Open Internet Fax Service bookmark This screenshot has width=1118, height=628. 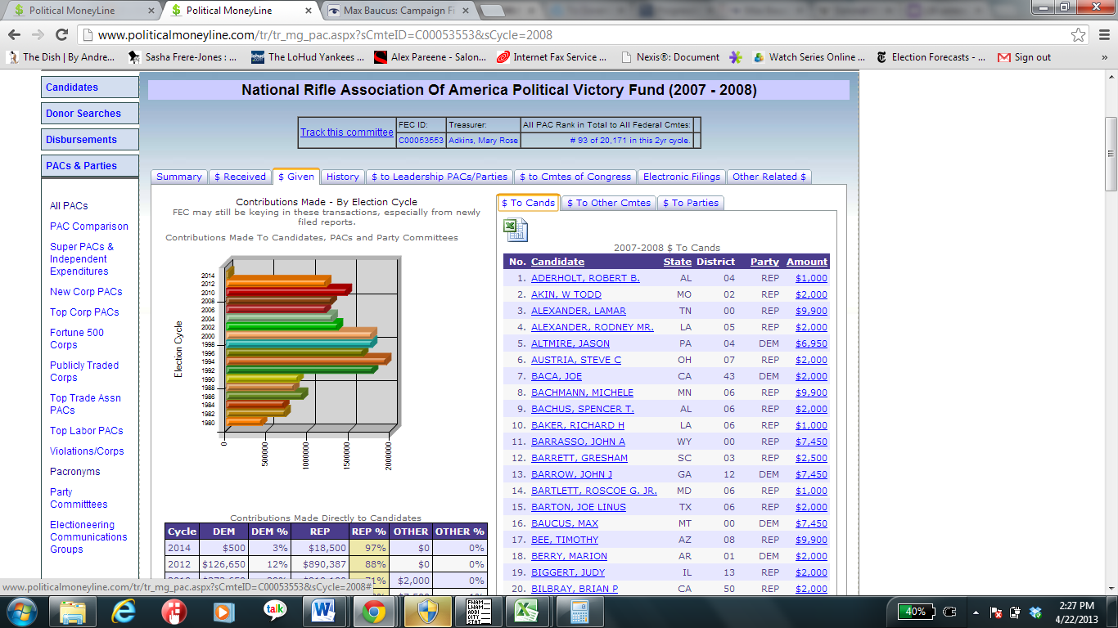552,57
